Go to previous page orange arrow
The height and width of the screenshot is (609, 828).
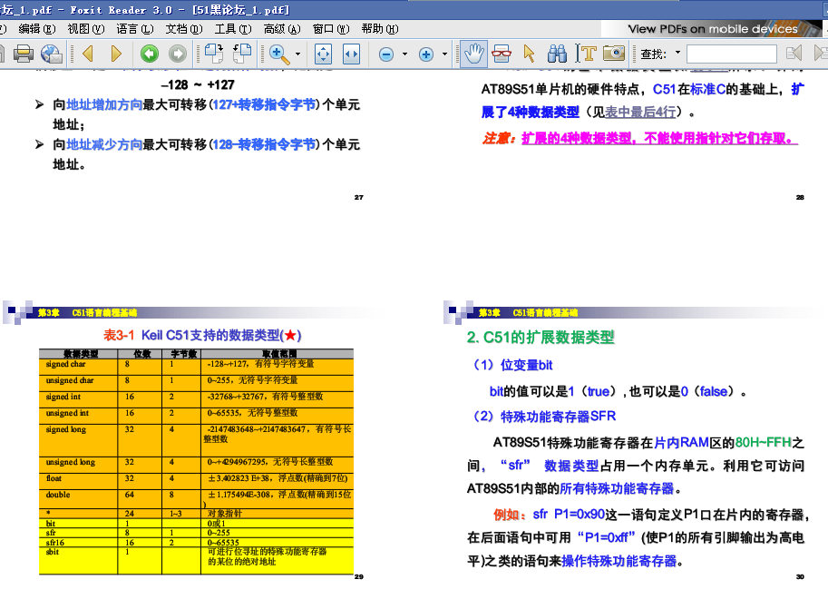tap(88, 54)
